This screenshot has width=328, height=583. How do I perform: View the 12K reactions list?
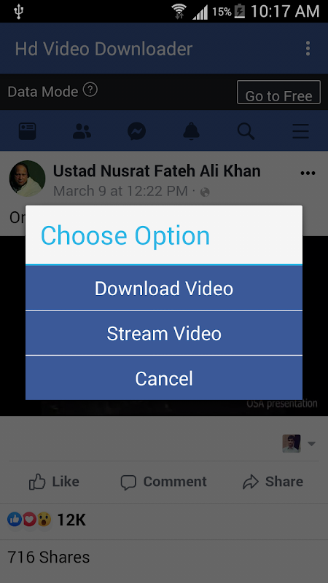(47, 520)
